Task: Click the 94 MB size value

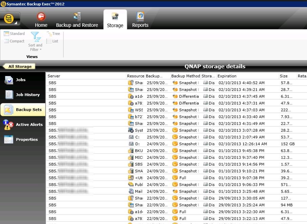Action: coord(287,205)
